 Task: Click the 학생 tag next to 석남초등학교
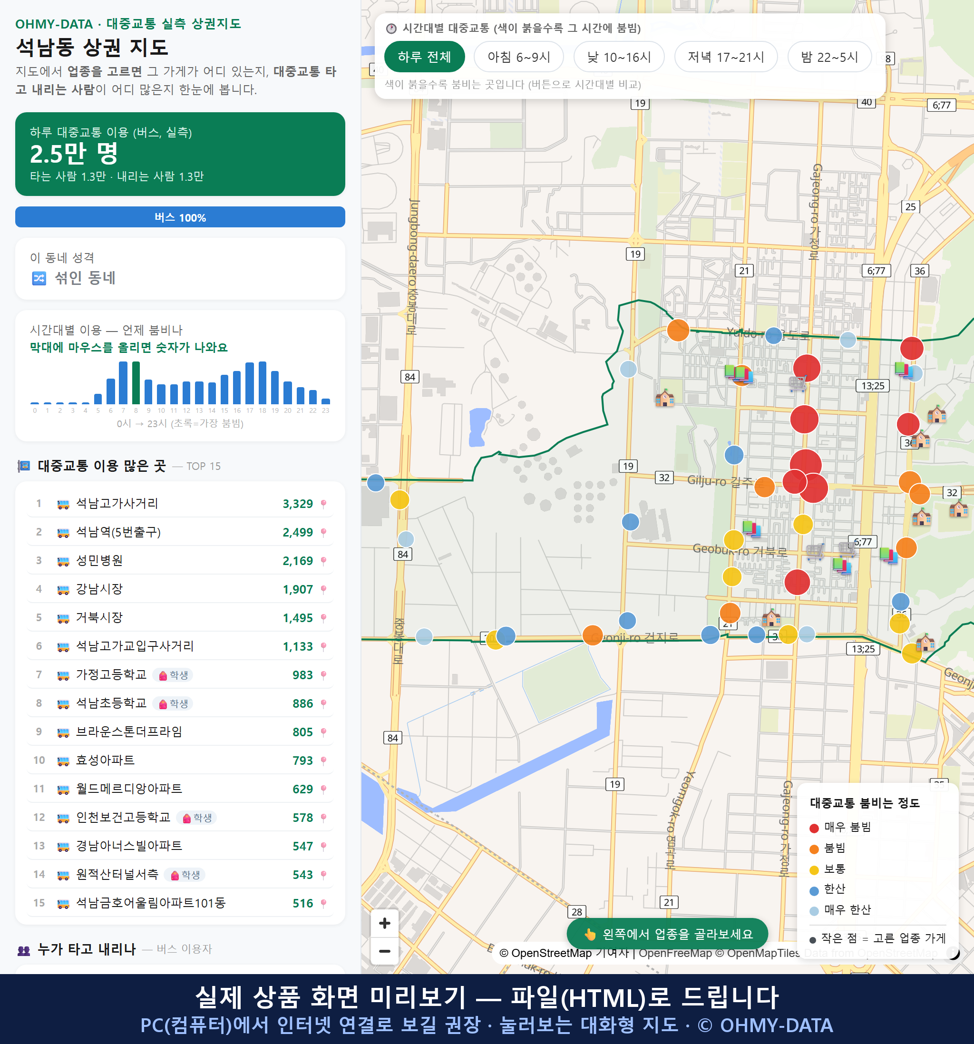click(x=173, y=703)
